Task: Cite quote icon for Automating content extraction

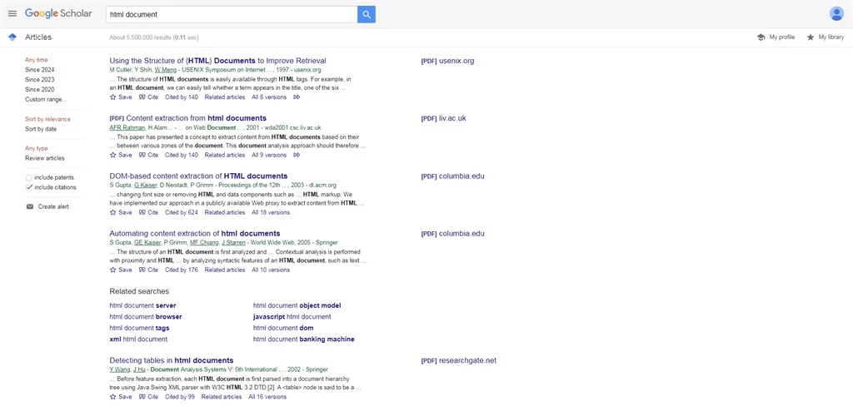Action: coord(142,270)
